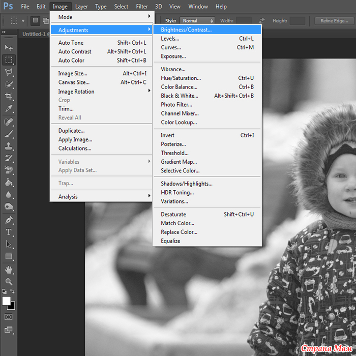Select the Hand tool
Viewport: 356px width, 356px height.
(9, 270)
